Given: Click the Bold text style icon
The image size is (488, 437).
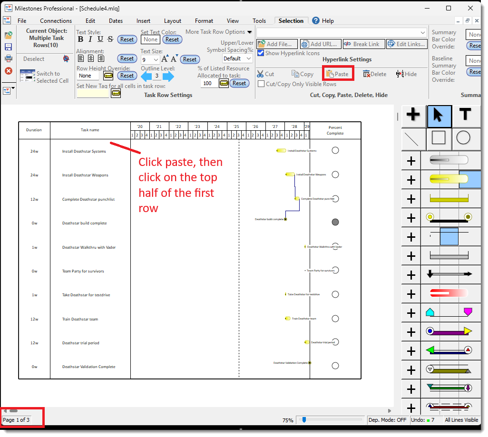Looking at the screenshot, I should pyautogui.click(x=80, y=39).
